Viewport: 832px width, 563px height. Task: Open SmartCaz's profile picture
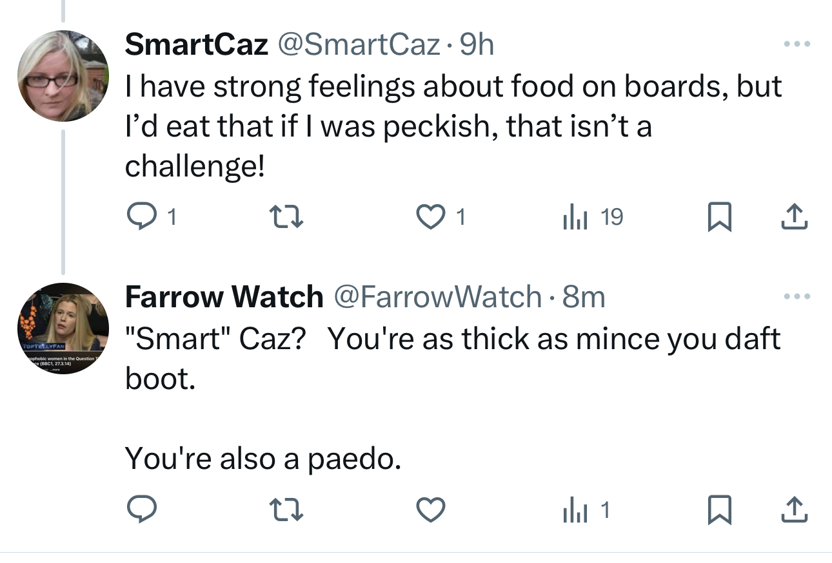click(63, 76)
